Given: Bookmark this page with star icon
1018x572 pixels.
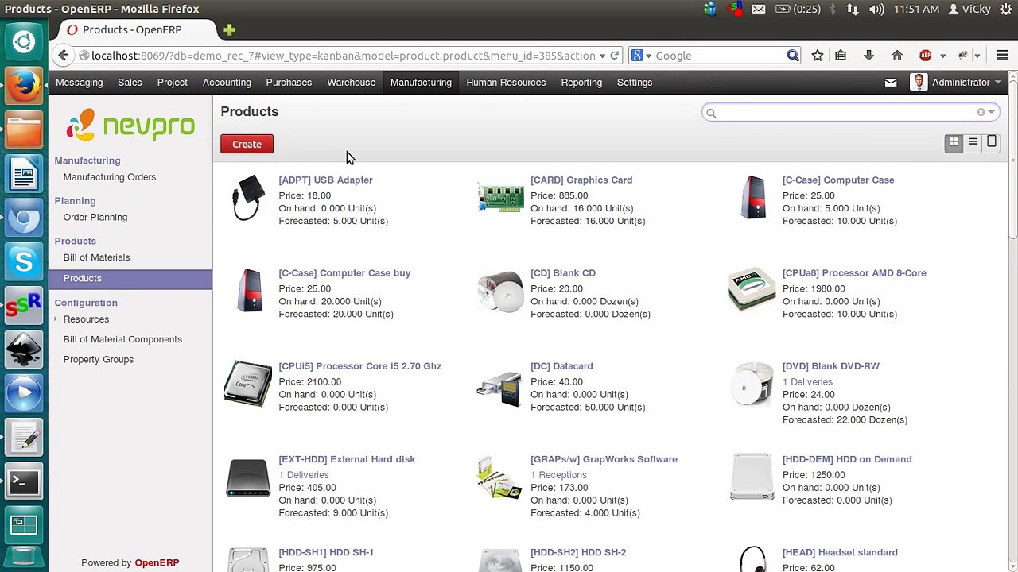Looking at the screenshot, I should [817, 56].
